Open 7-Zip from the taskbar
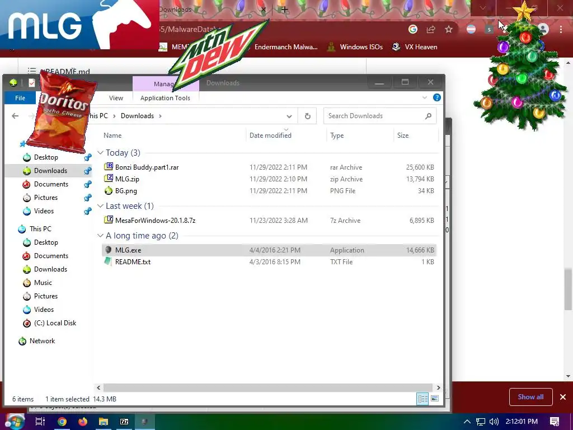Screen dimensions: 573x430 pos(124,422)
